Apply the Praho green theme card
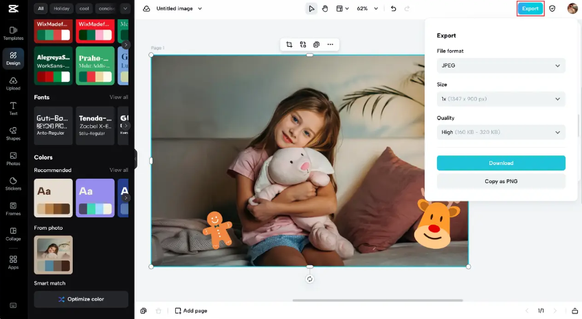 [95, 66]
